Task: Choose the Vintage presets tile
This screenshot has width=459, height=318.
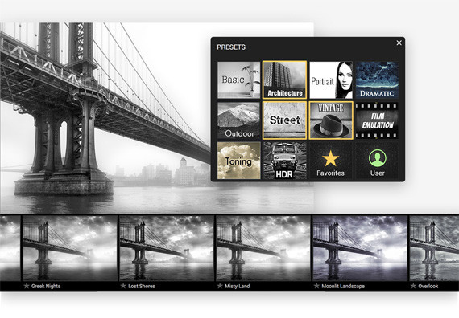Action: coord(331,120)
